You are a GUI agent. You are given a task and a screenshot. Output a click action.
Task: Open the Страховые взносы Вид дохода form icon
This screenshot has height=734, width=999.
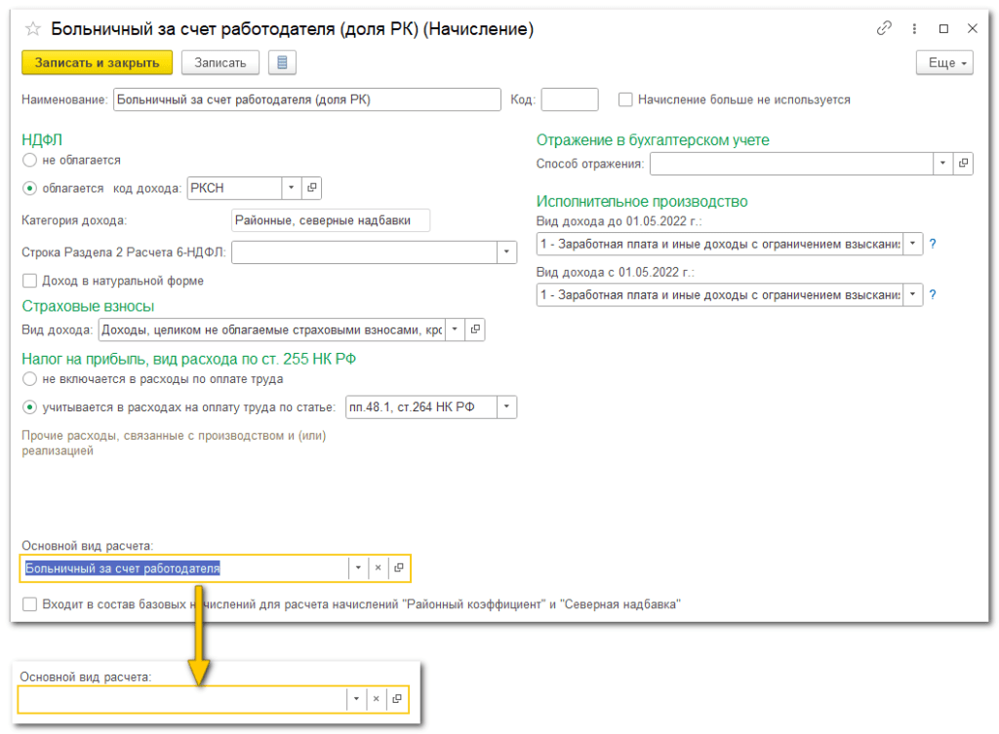(475, 330)
